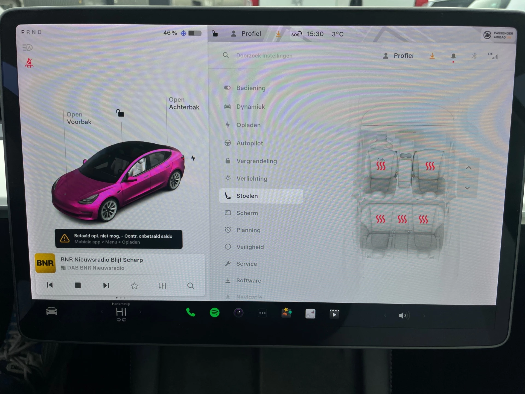Open the Toybox icon in the launcher
This screenshot has height=394, width=525.
pyautogui.click(x=287, y=312)
